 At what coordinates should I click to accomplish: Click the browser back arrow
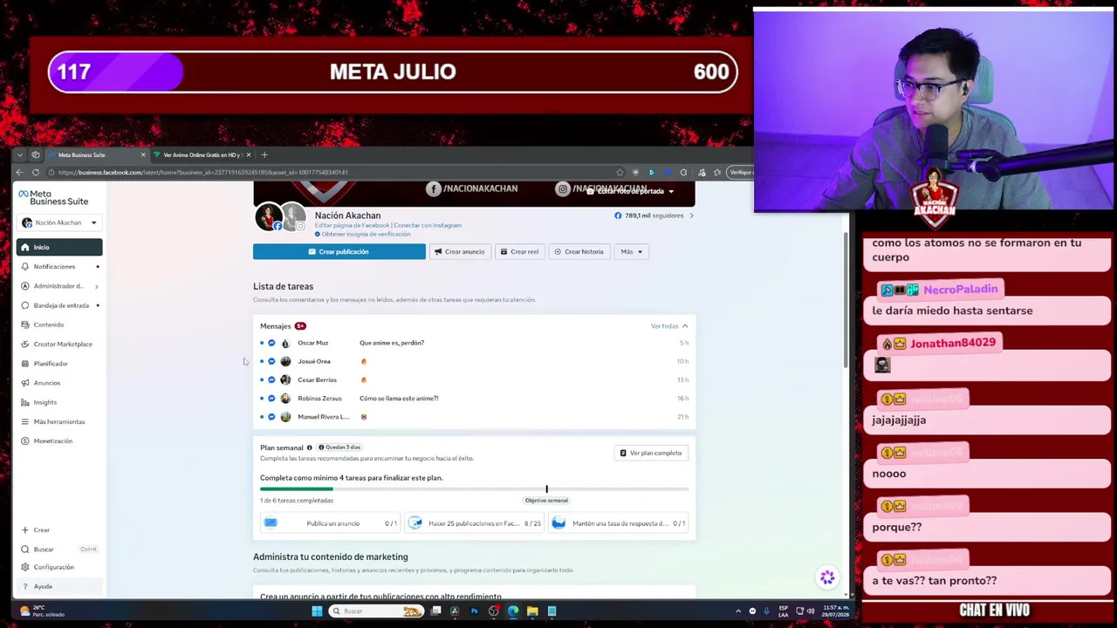click(x=19, y=172)
